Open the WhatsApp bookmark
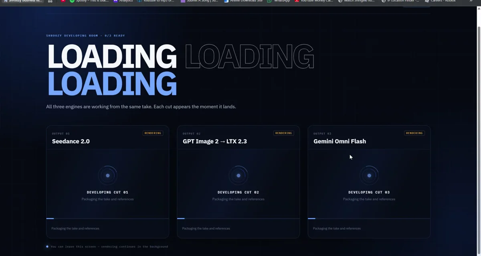The height and width of the screenshot is (256, 481). [x=279, y=1]
